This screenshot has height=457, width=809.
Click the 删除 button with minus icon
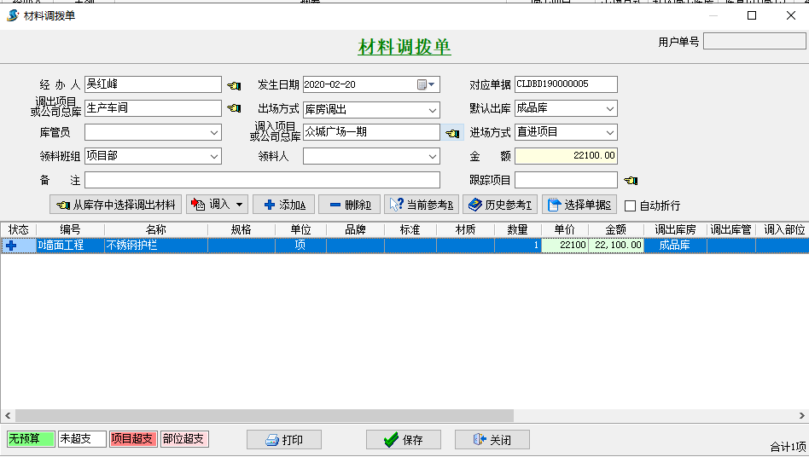tap(349, 205)
